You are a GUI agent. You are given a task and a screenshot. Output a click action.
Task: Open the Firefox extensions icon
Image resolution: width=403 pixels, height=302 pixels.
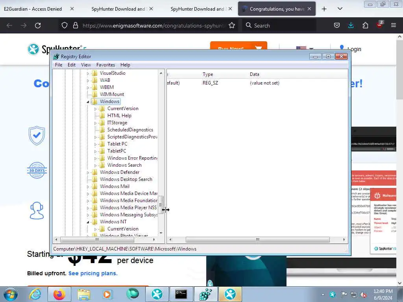(x=365, y=26)
